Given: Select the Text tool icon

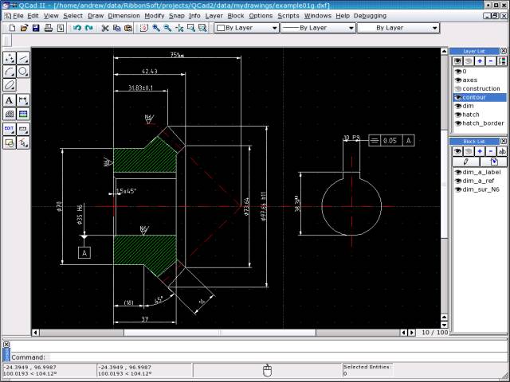Looking at the screenshot, I should point(10,100).
